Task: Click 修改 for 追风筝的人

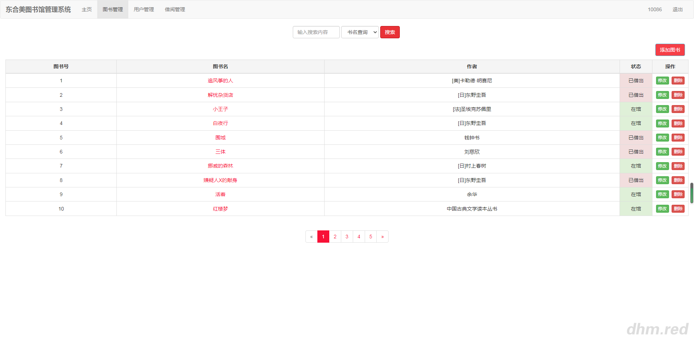Action: point(663,81)
